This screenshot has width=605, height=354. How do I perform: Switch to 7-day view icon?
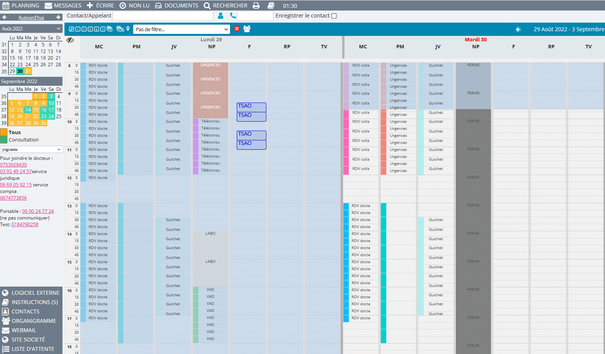(103, 29)
